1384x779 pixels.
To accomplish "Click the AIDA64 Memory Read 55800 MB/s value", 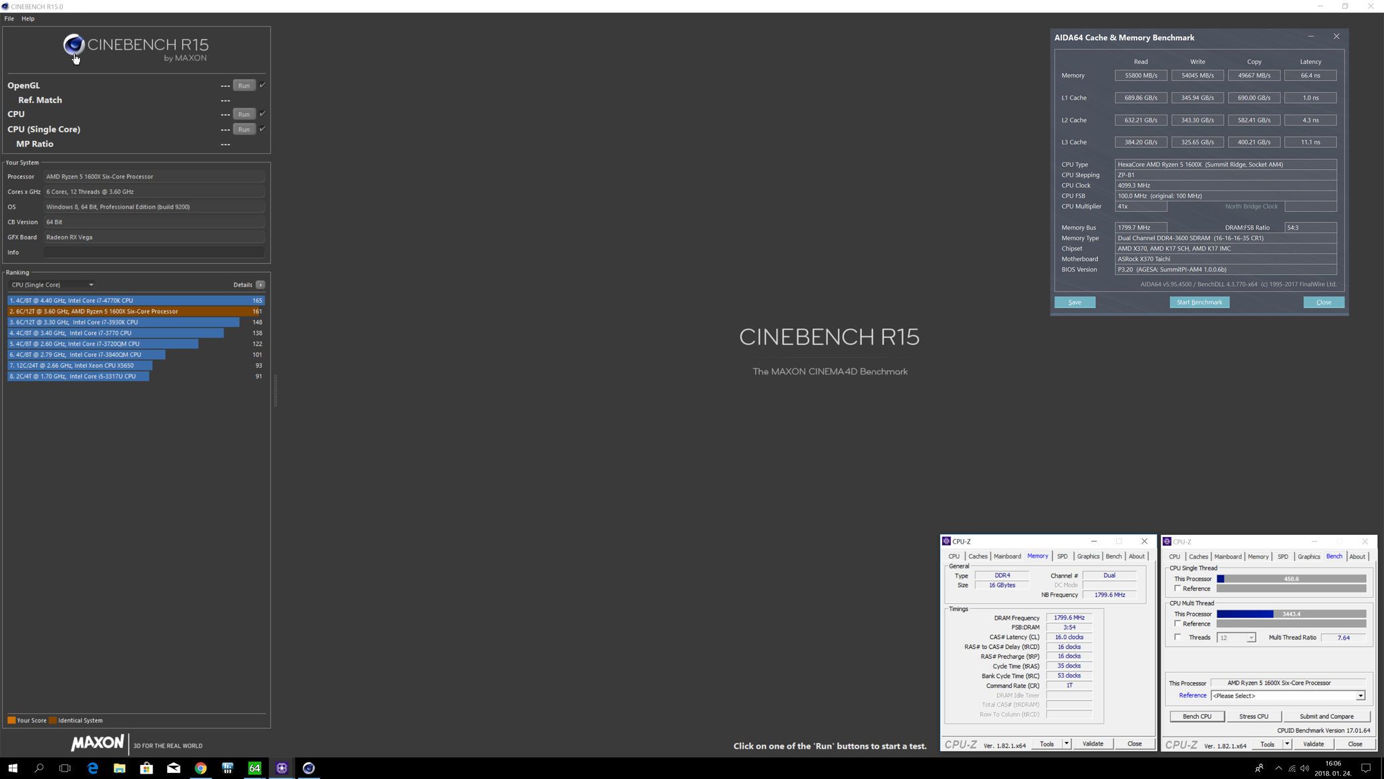I will pyautogui.click(x=1141, y=76).
